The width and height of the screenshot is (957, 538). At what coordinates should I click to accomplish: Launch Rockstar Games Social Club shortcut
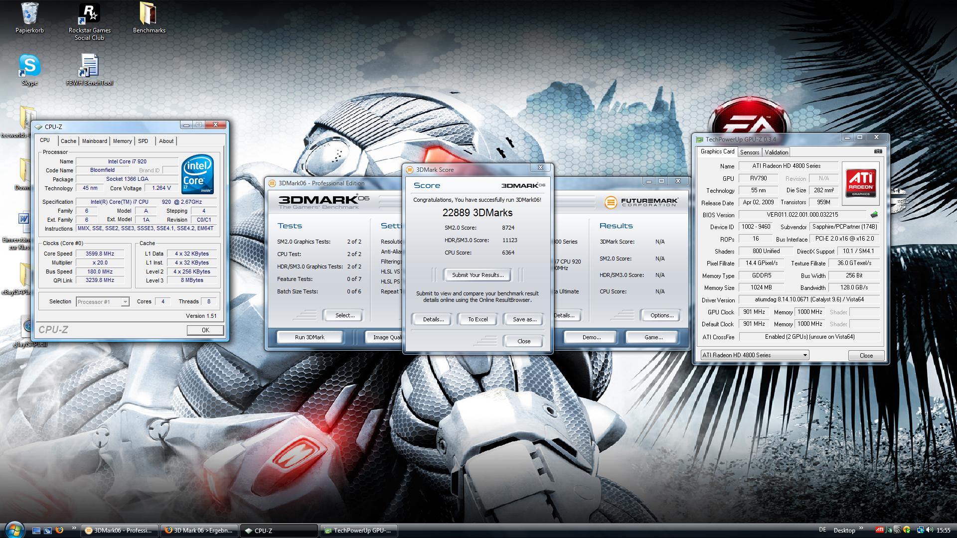click(x=90, y=22)
